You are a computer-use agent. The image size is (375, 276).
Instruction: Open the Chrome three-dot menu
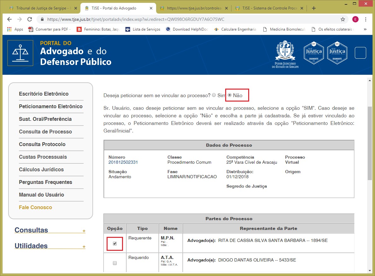366,19
